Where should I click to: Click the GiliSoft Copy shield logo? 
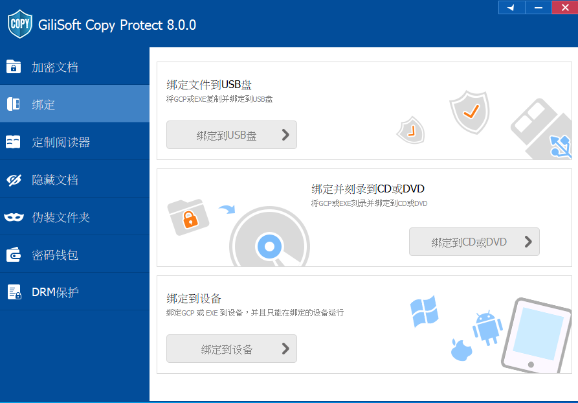[x=20, y=24]
